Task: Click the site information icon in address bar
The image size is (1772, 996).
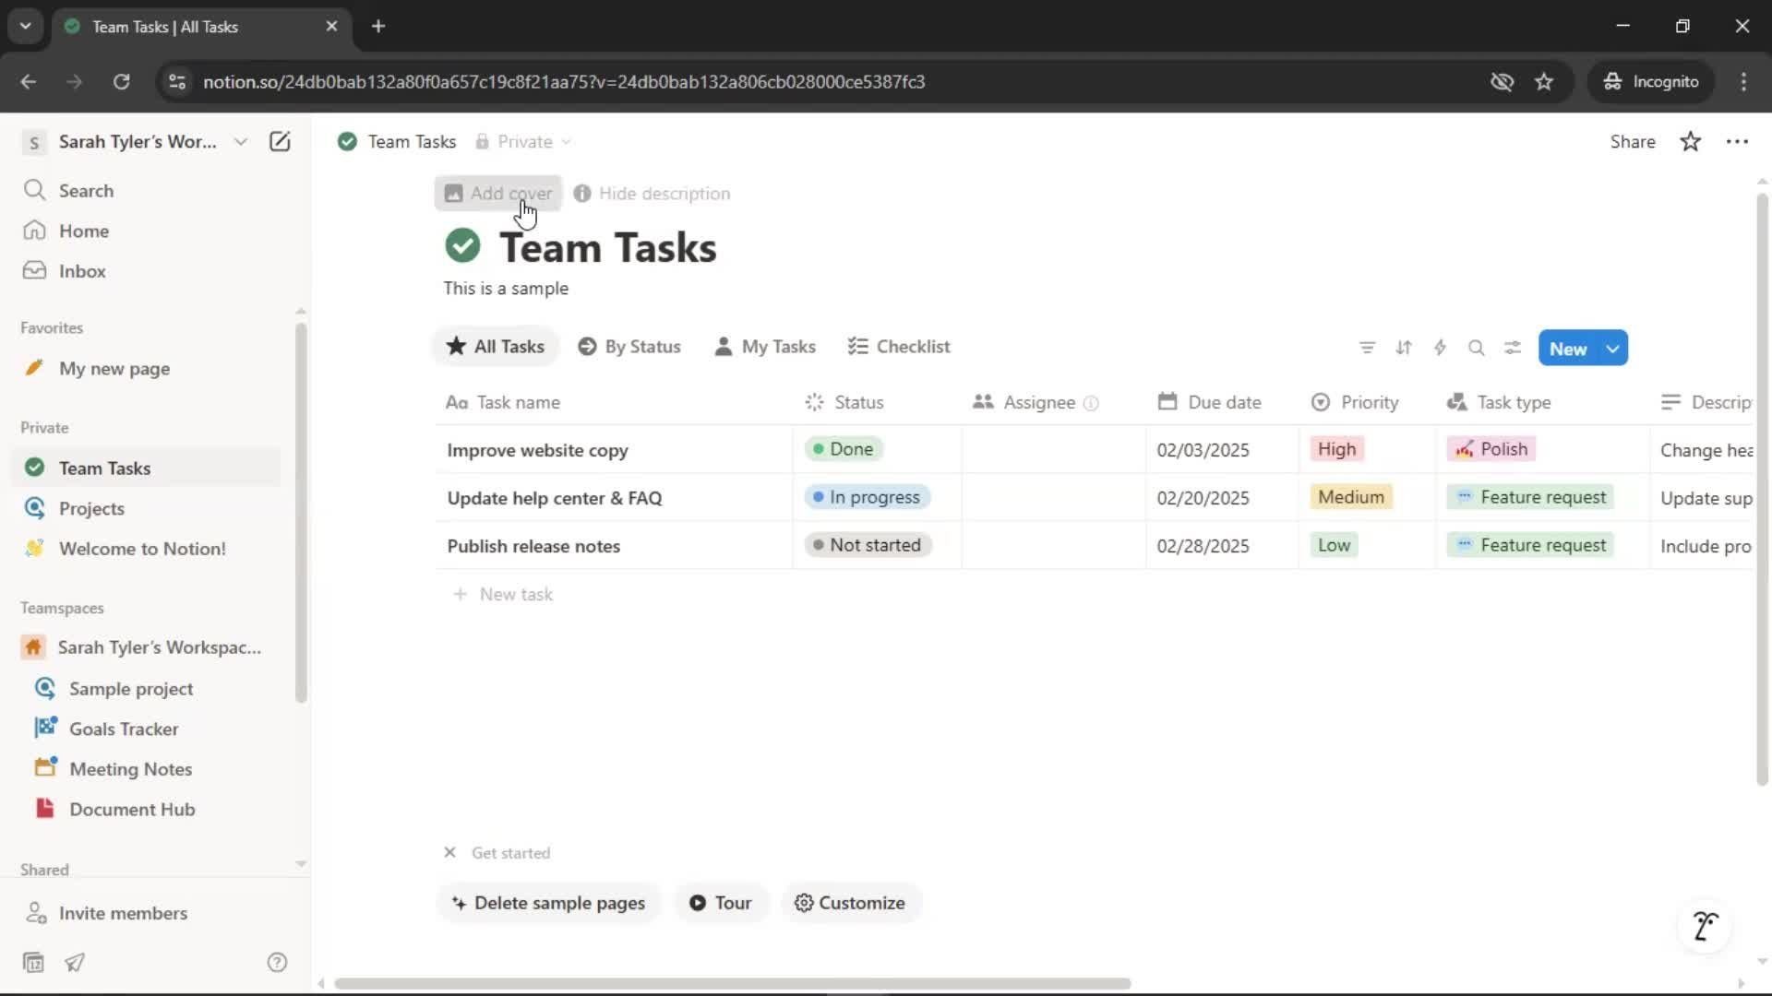Action: point(177,81)
